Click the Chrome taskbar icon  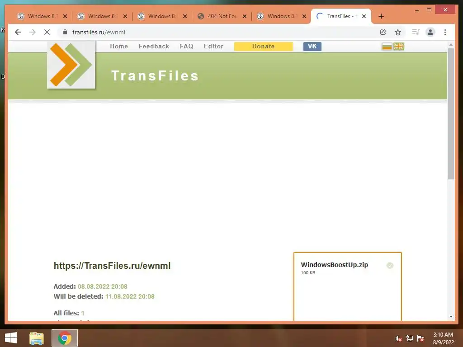[65, 338]
